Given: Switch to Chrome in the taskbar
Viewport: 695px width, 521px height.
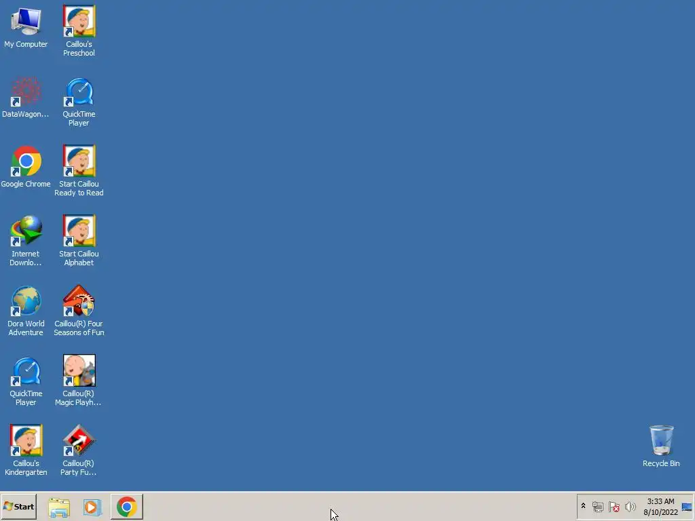Looking at the screenshot, I should [x=127, y=507].
